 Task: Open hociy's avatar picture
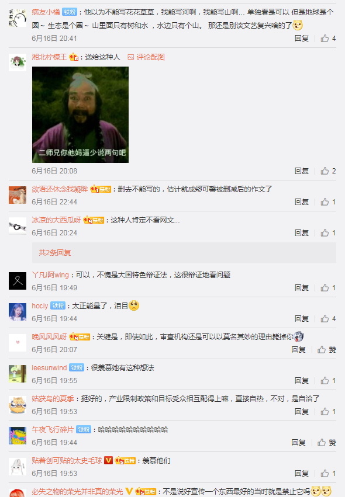[18, 312]
